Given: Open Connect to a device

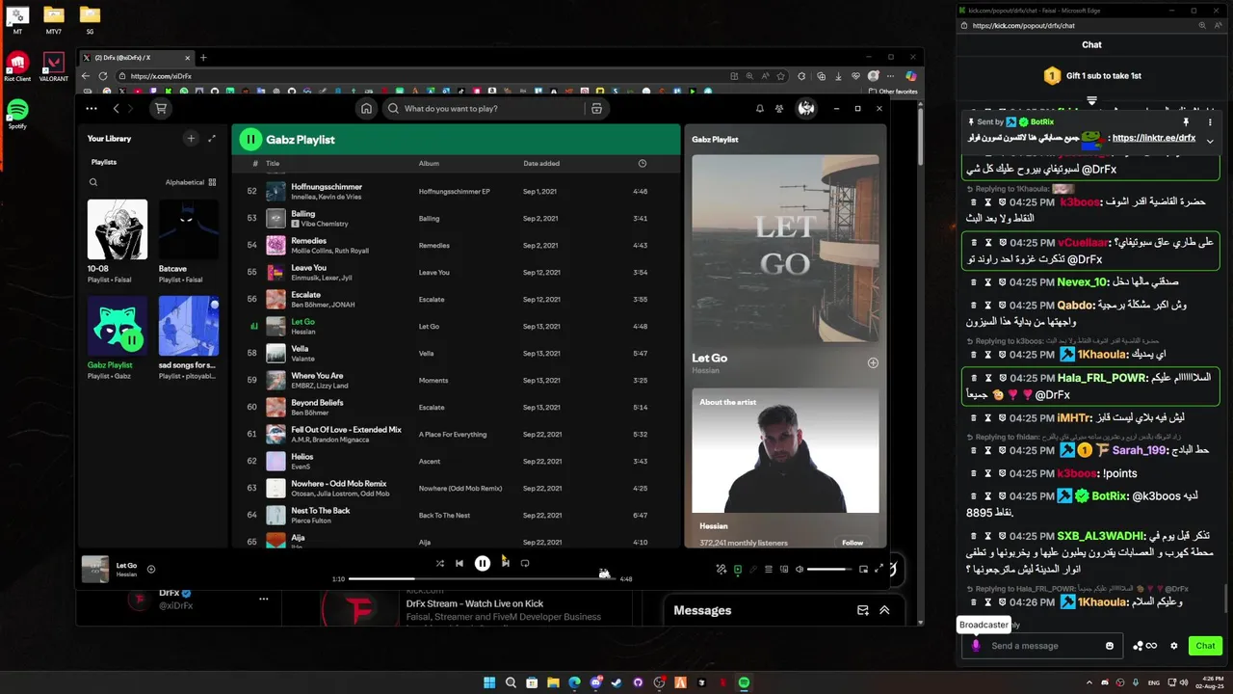Looking at the screenshot, I should coord(784,570).
